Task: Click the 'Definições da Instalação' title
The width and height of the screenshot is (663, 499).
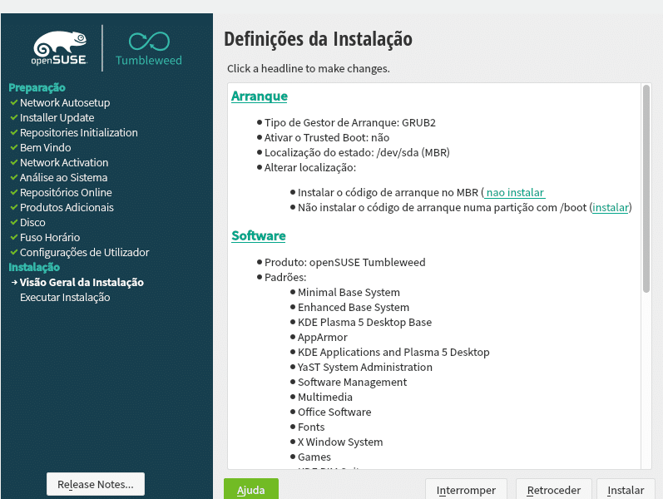Action: click(x=318, y=39)
